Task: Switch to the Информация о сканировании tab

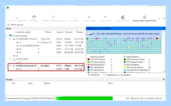Action: point(117,75)
